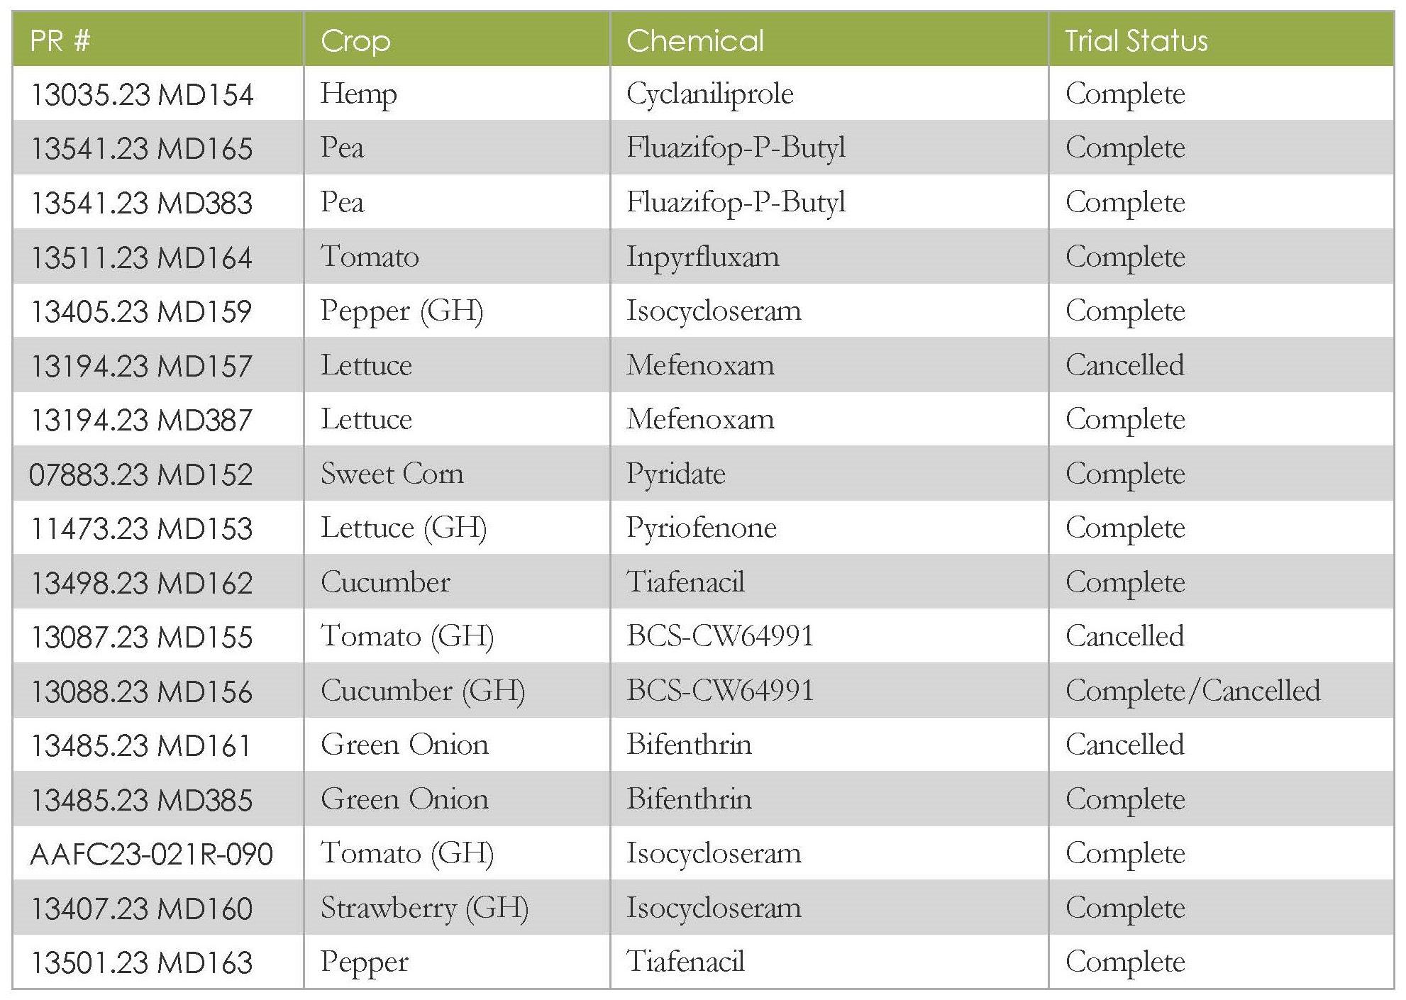Click the row for 13498.23 MD162 Cucumber
1406x1000 pixels.
tap(702, 574)
